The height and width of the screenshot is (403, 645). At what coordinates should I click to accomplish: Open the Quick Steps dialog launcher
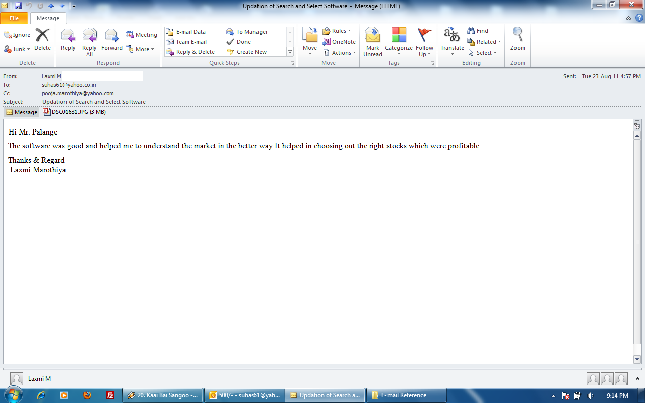[x=292, y=63]
